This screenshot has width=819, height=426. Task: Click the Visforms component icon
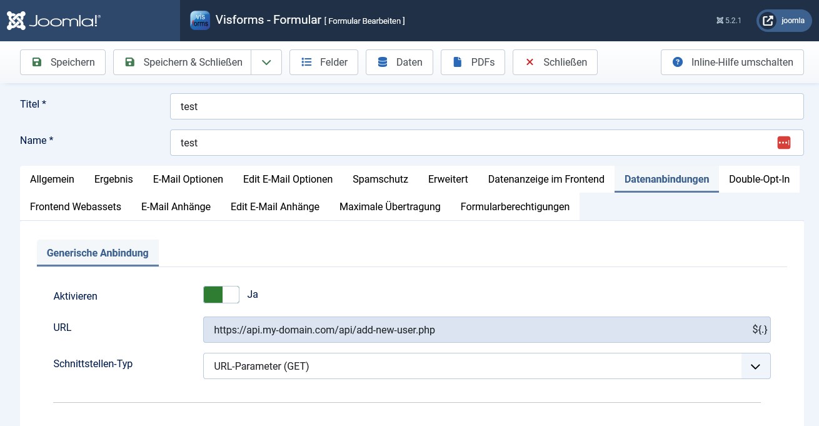pos(200,20)
